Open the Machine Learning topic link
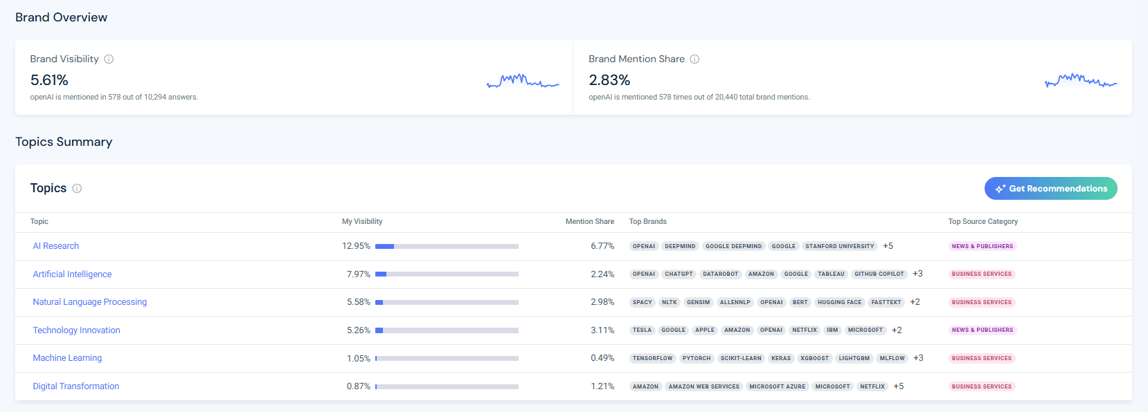 67,358
